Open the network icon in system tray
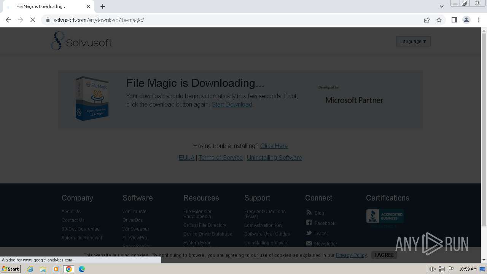Viewport: 487px width, 274px height. [442, 269]
